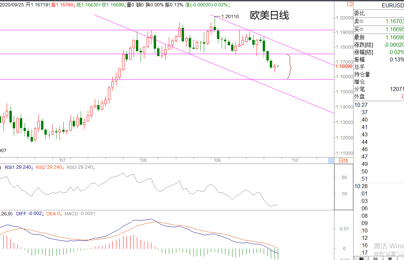Image resolution: width=404 pixels, height=260 pixels.
Task: Select the EURUSD symbol header
Action: click(393, 5)
